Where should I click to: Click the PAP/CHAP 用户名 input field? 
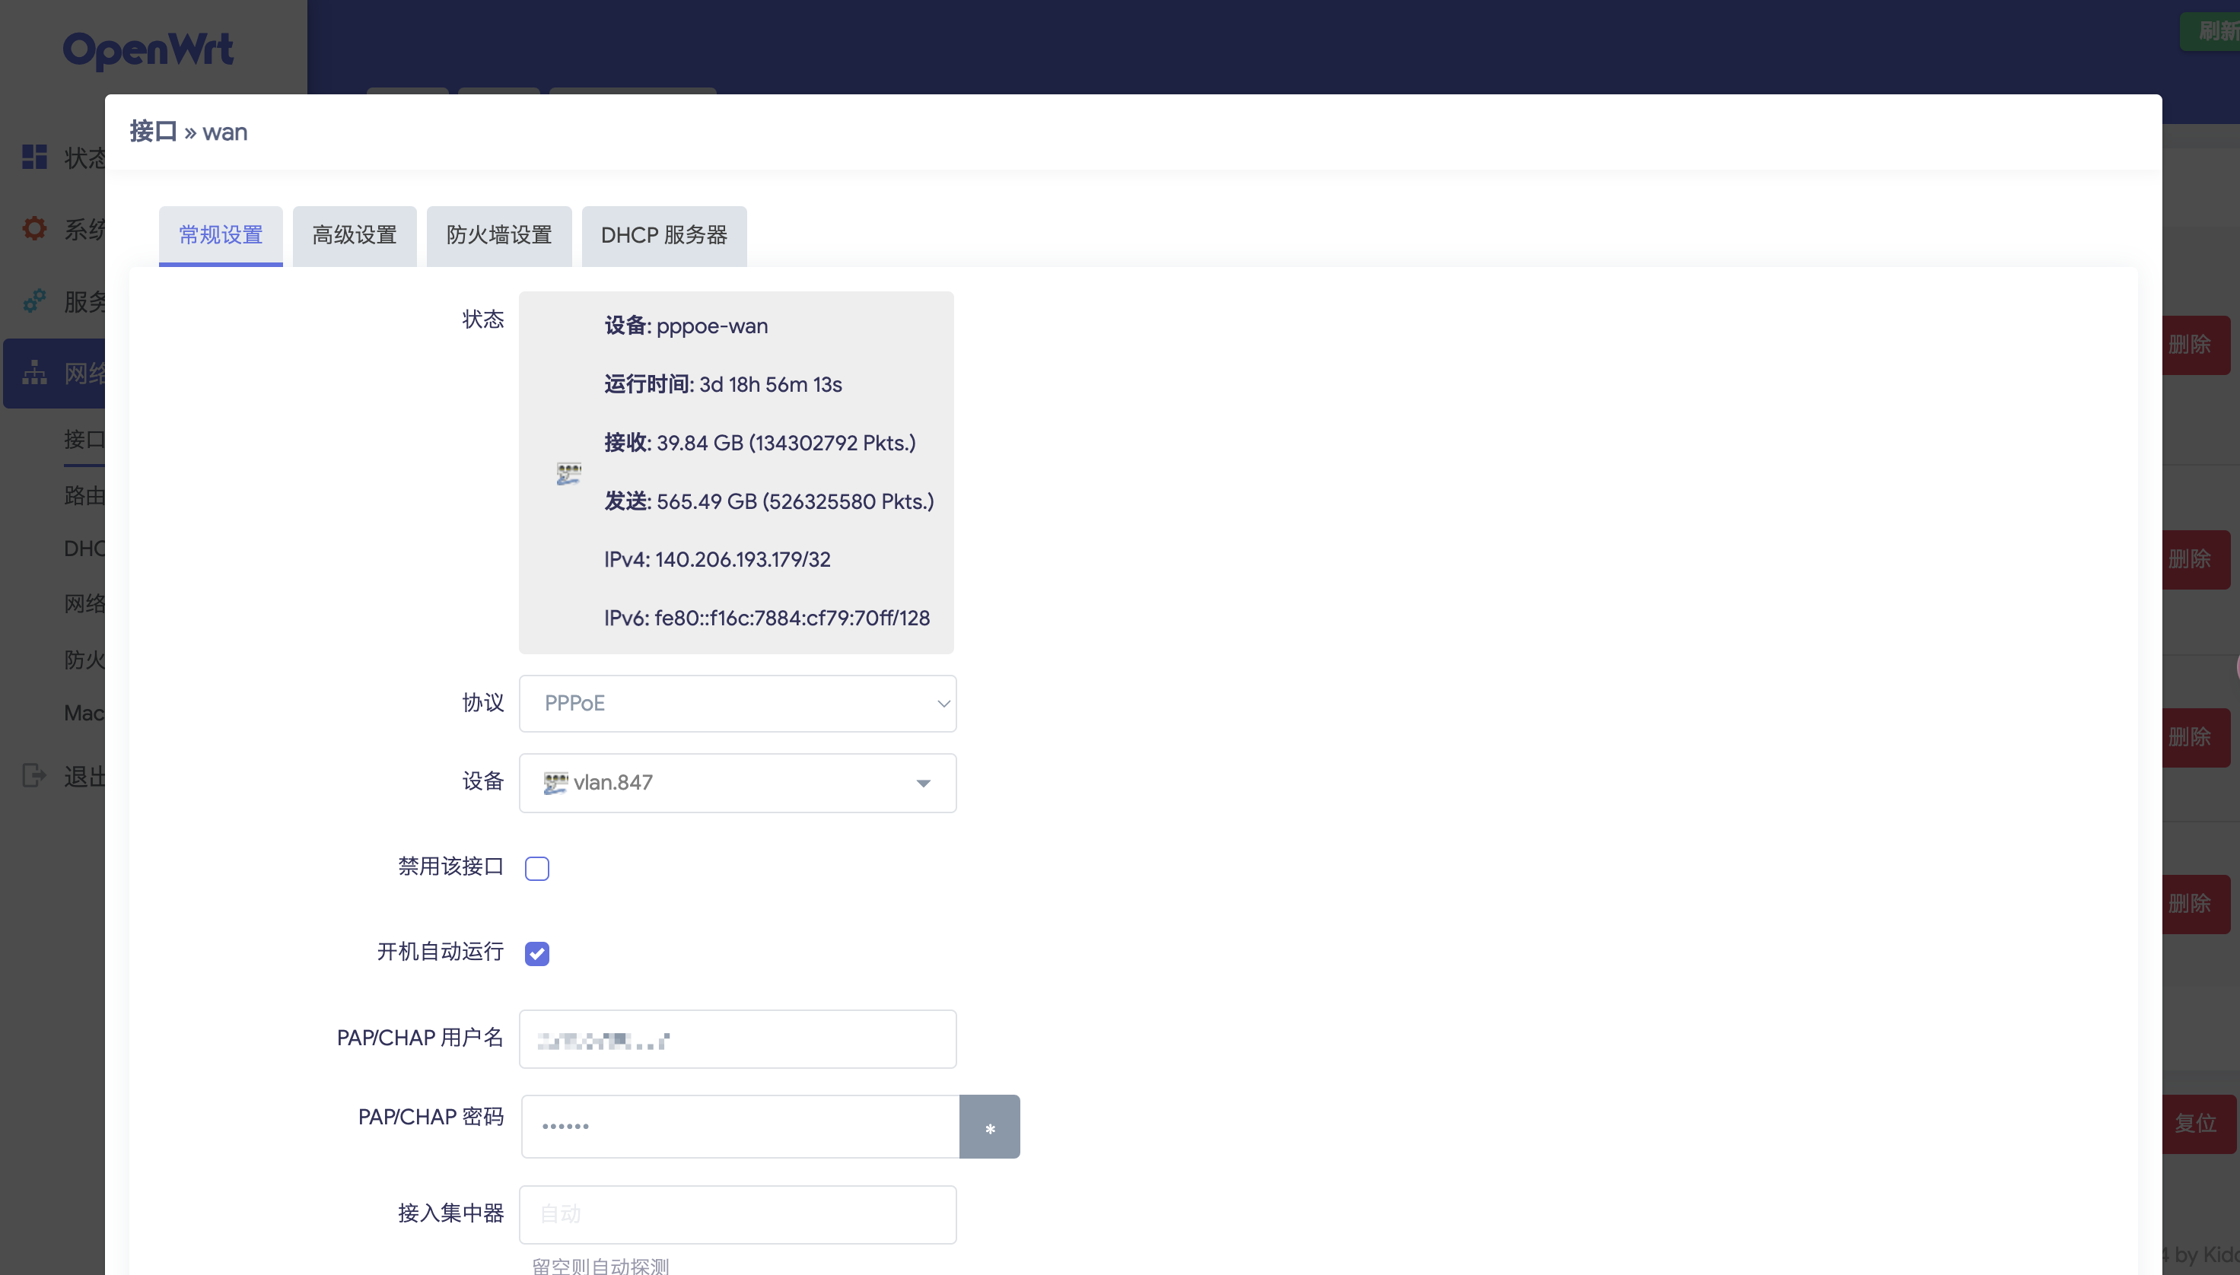[x=737, y=1039]
